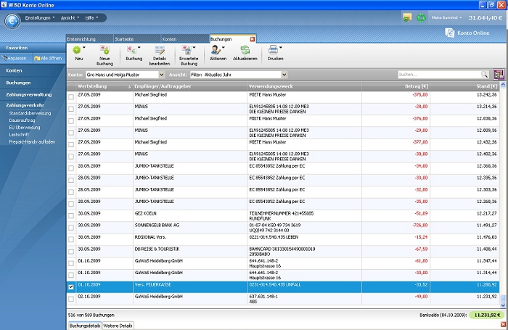Click the Buchung toolbar icon

[131, 50]
